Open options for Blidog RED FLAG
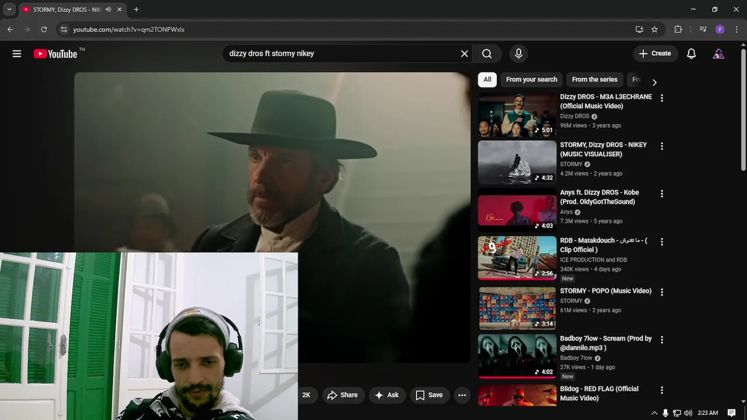 tap(662, 390)
